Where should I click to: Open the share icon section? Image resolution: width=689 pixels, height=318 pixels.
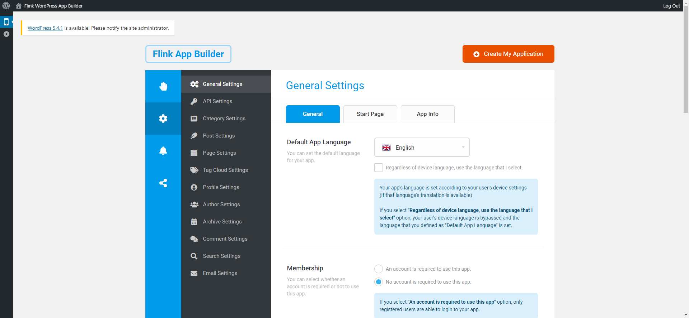(163, 183)
